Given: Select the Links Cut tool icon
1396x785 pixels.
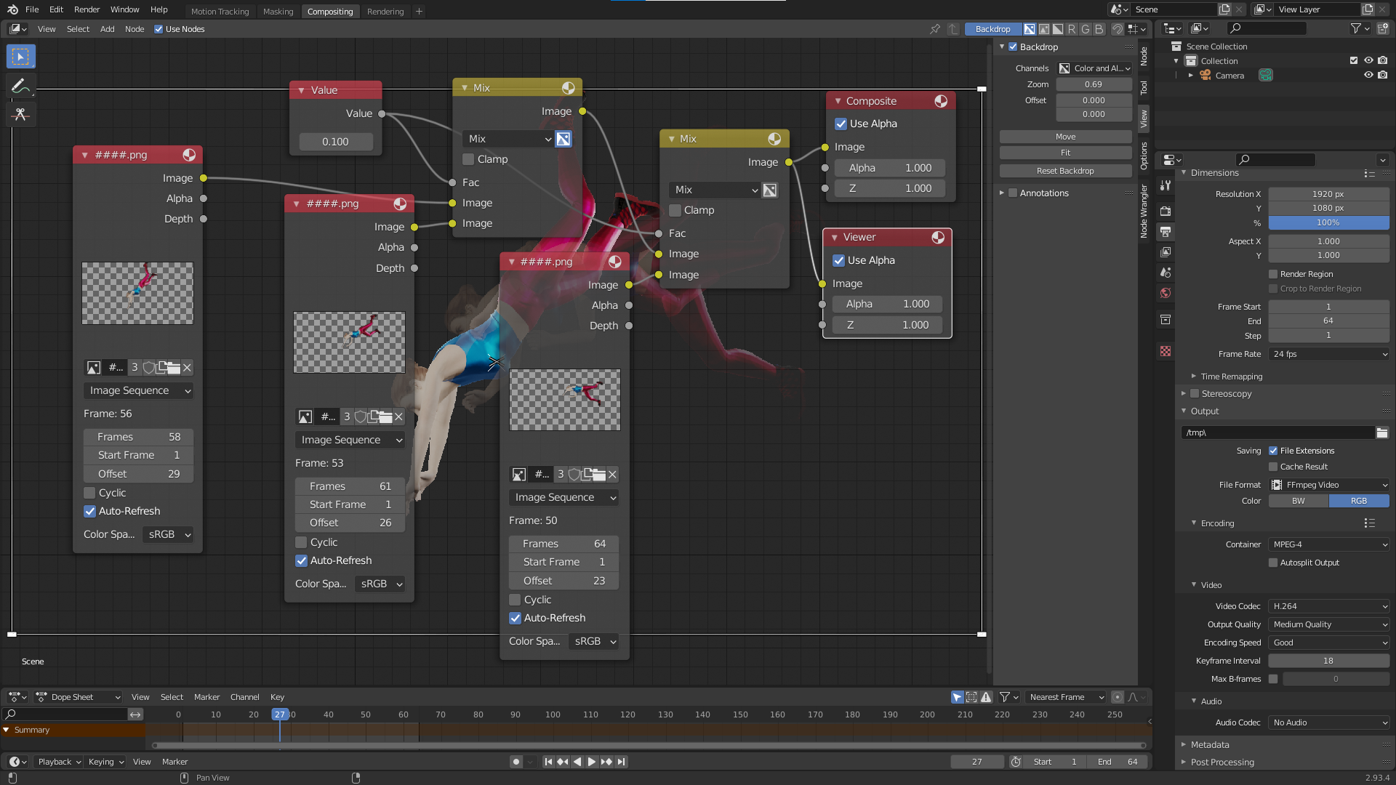Looking at the screenshot, I should [20, 115].
